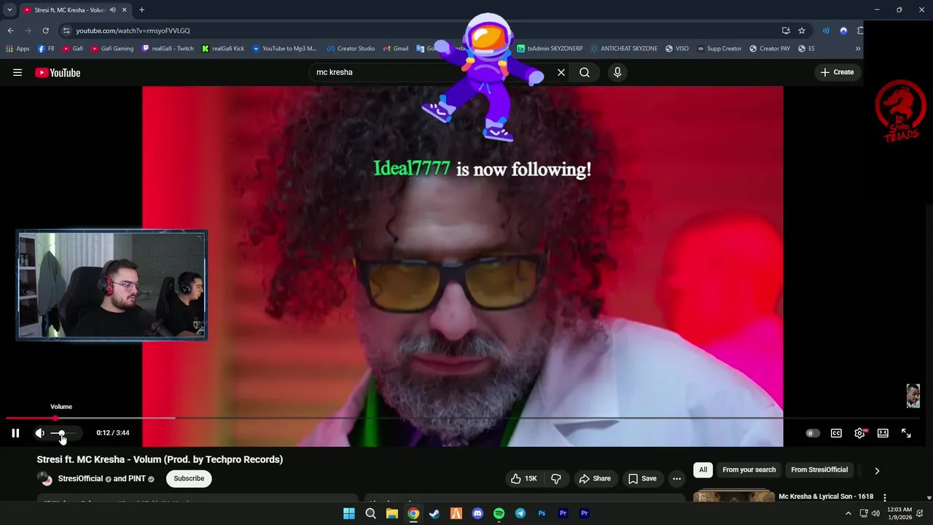Image resolution: width=933 pixels, height=525 pixels.
Task: Open the Gmail bookmark
Action: tap(395, 49)
